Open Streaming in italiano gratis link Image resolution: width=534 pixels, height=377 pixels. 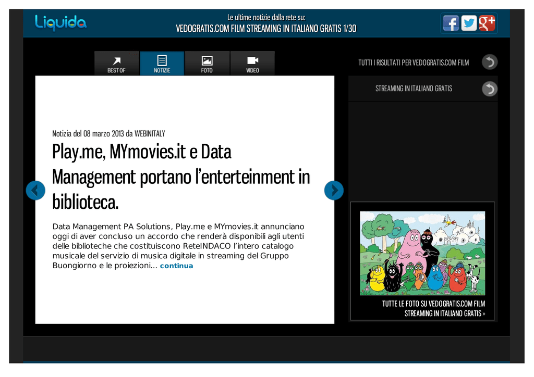[x=414, y=89]
